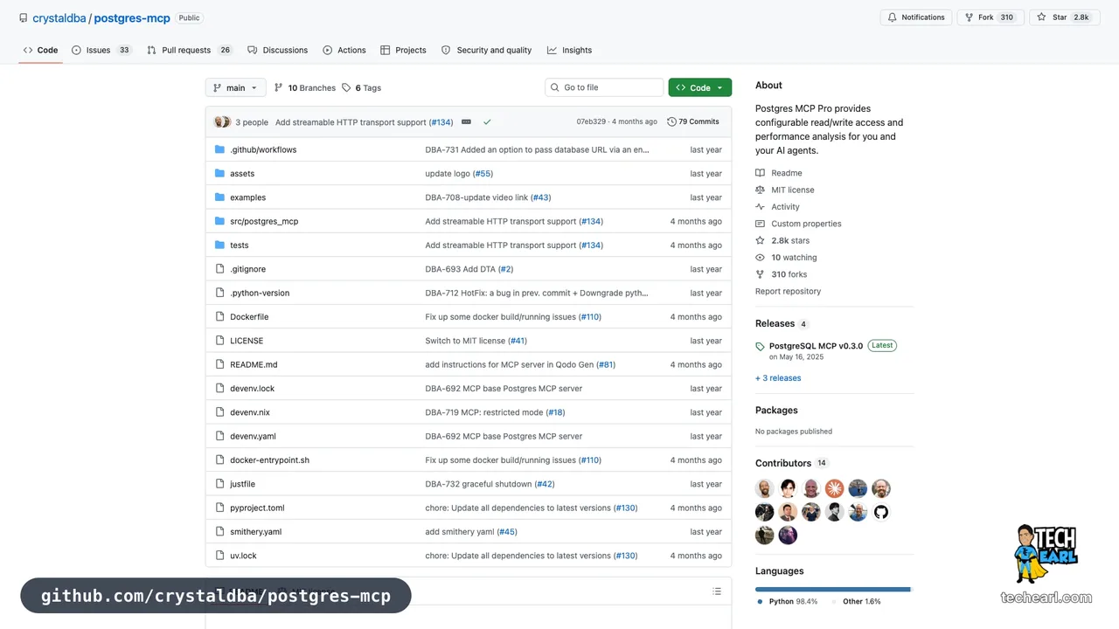Open the 79 Commits link

point(692,122)
